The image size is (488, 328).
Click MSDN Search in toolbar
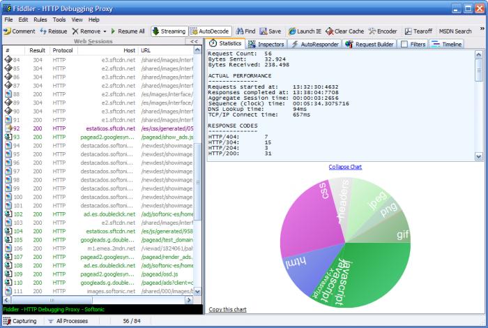[x=455, y=31]
